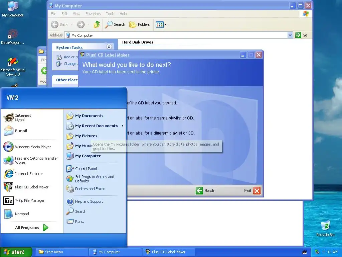Screen dimensions: 342x257
Task: Open Notepad from Start menu
Action: (x=32, y=214)
